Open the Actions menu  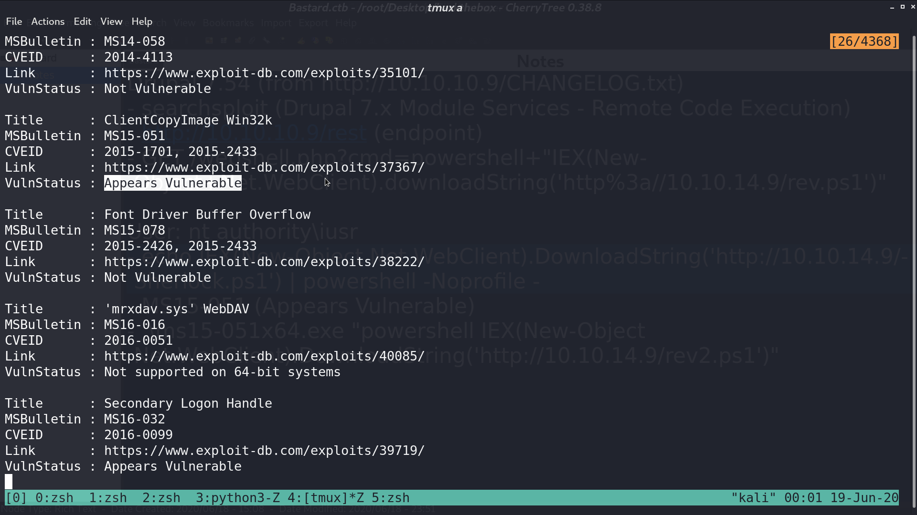click(48, 21)
